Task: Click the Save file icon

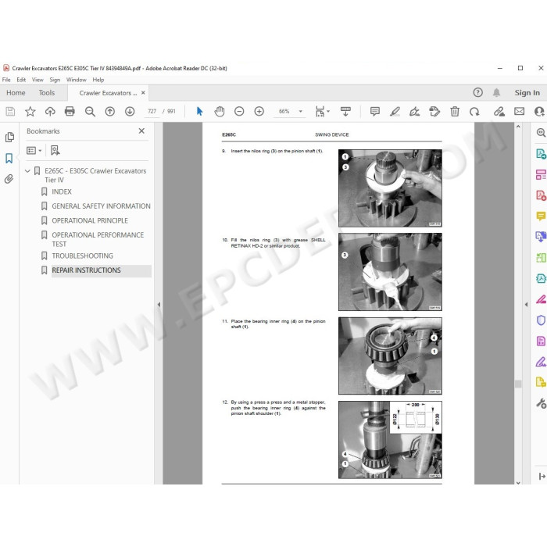Action: [x=10, y=112]
